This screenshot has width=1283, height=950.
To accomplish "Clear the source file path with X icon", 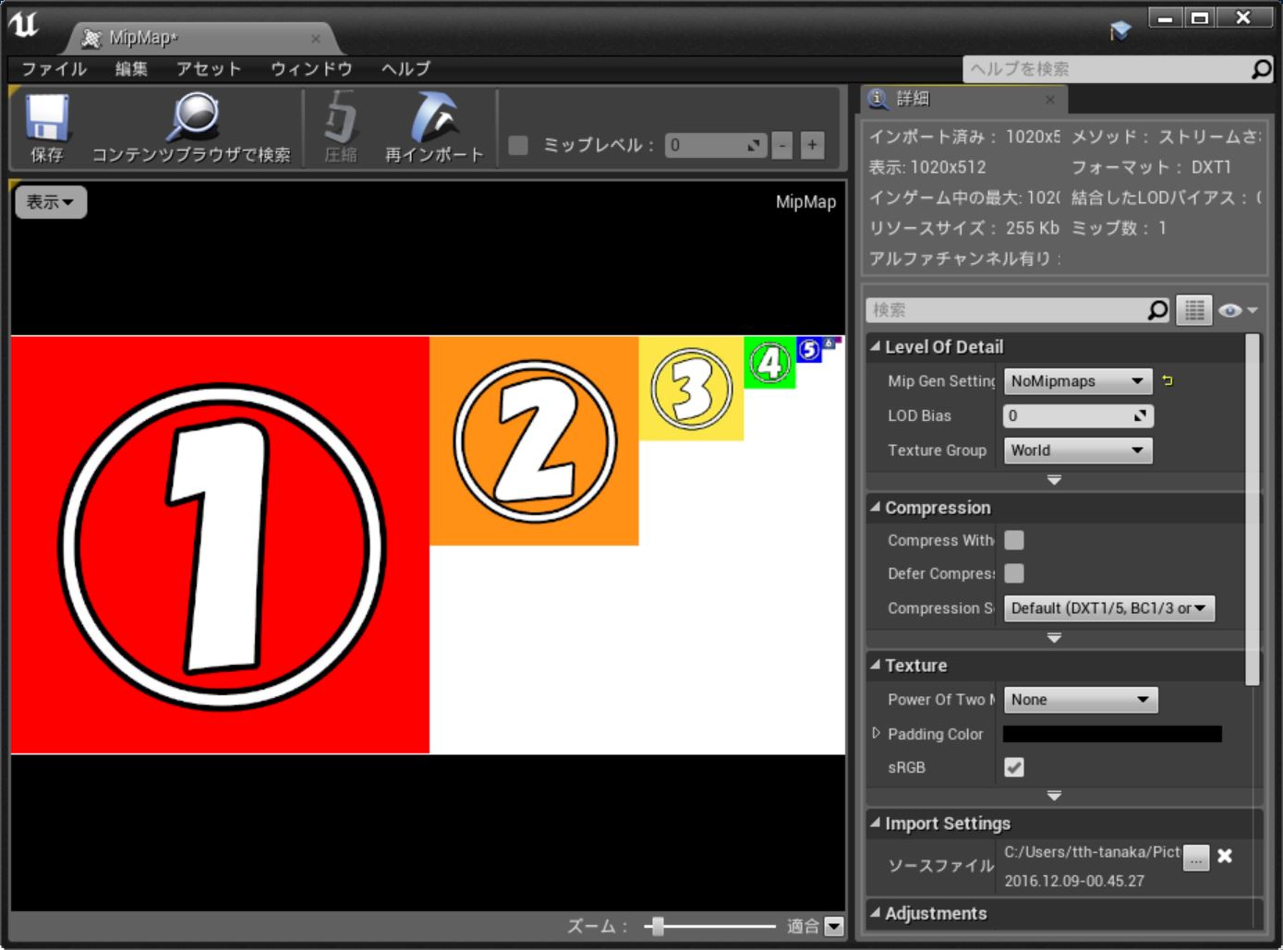I will coord(1226,858).
